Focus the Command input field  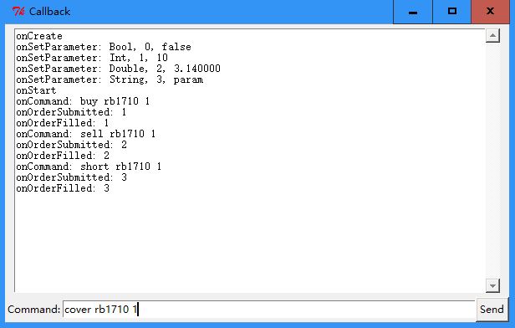click(x=269, y=309)
